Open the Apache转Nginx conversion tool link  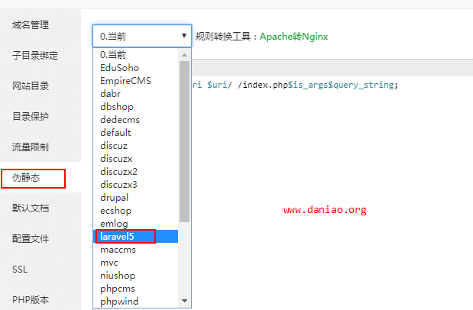point(294,37)
